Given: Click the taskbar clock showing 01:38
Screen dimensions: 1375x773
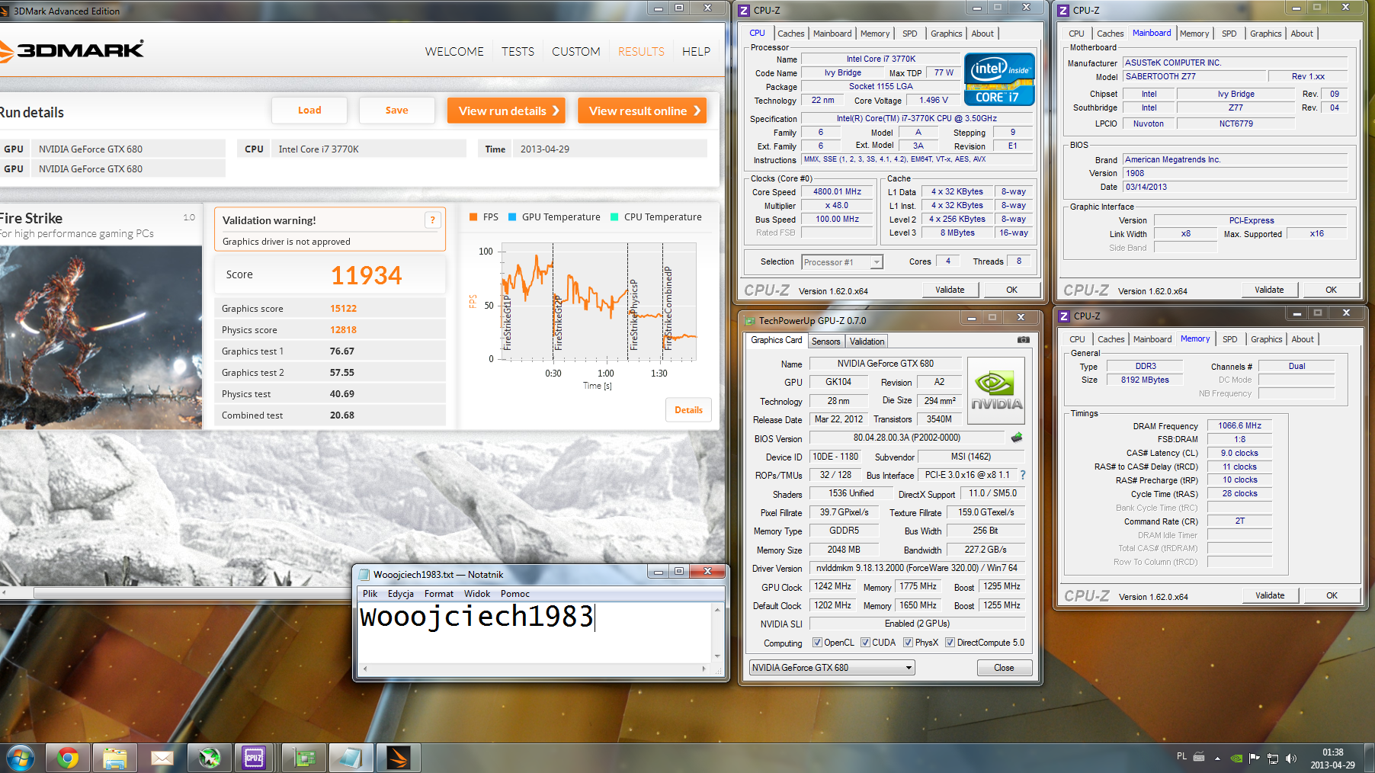Looking at the screenshot, I should 1332,752.
